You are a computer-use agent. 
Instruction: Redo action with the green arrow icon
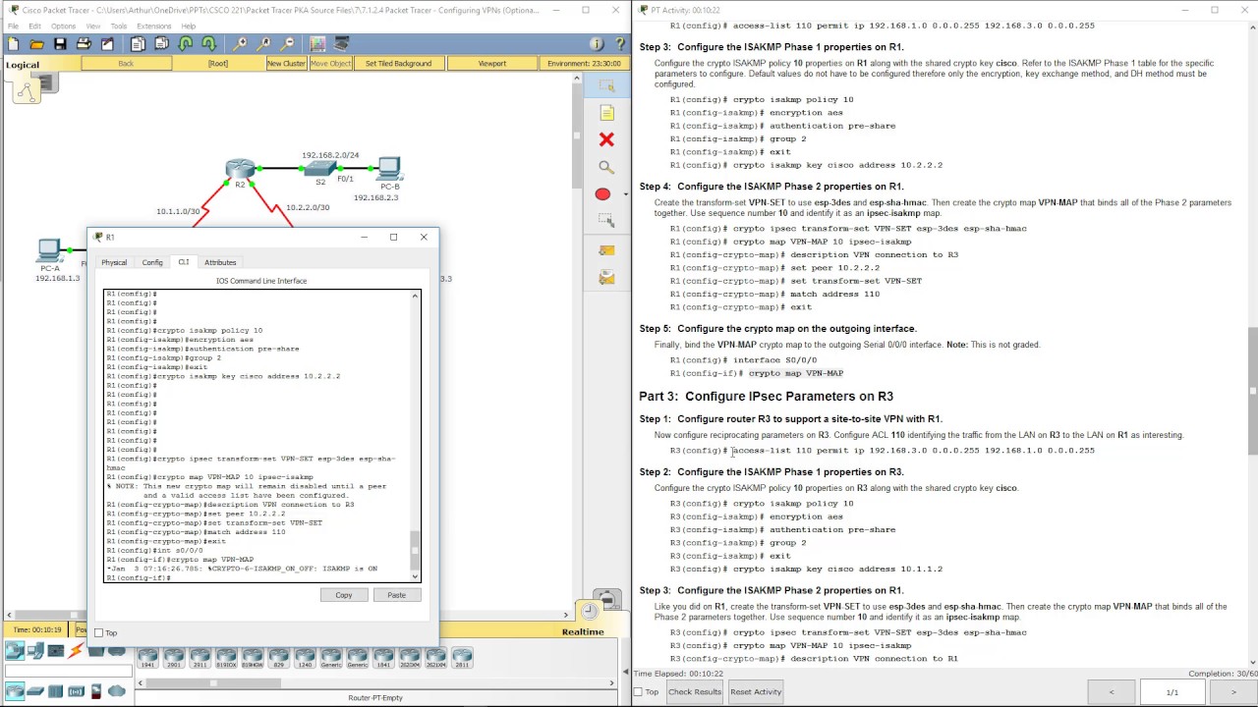click(208, 44)
